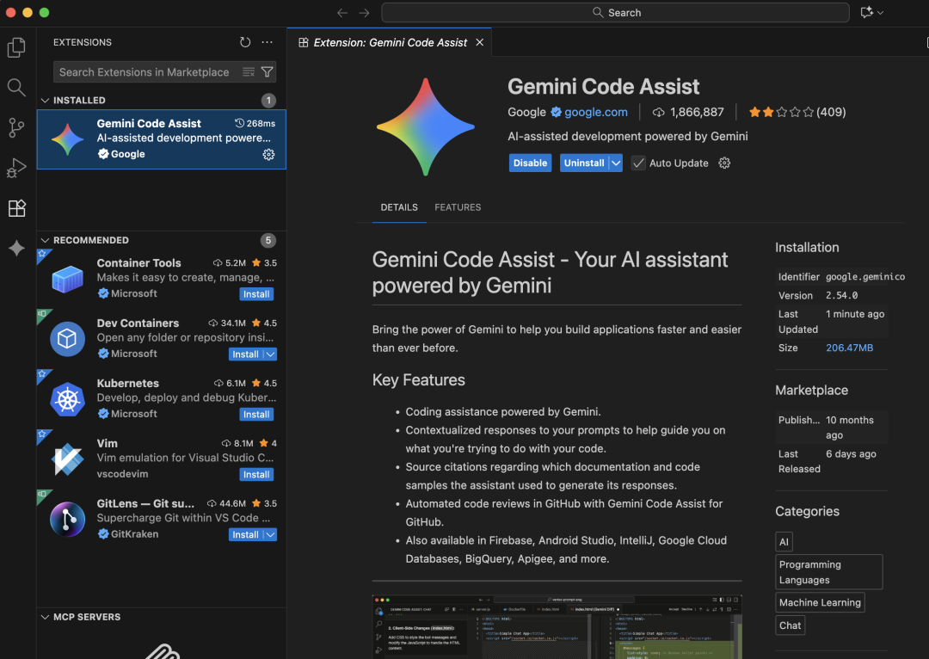The width and height of the screenshot is (929, 659).
Task: Open the Chat category tag
Action: tap(790, 625)
